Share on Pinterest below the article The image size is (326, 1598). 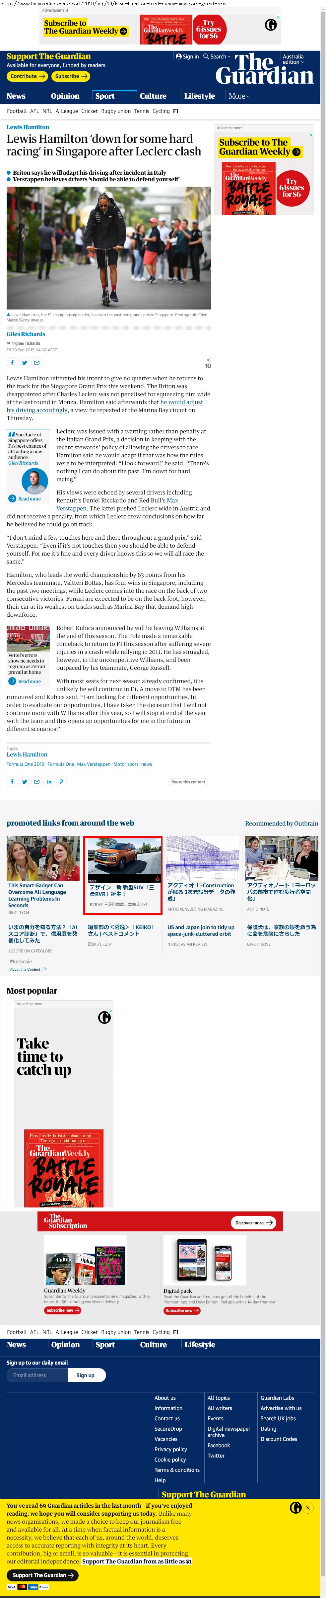[61, 782]
